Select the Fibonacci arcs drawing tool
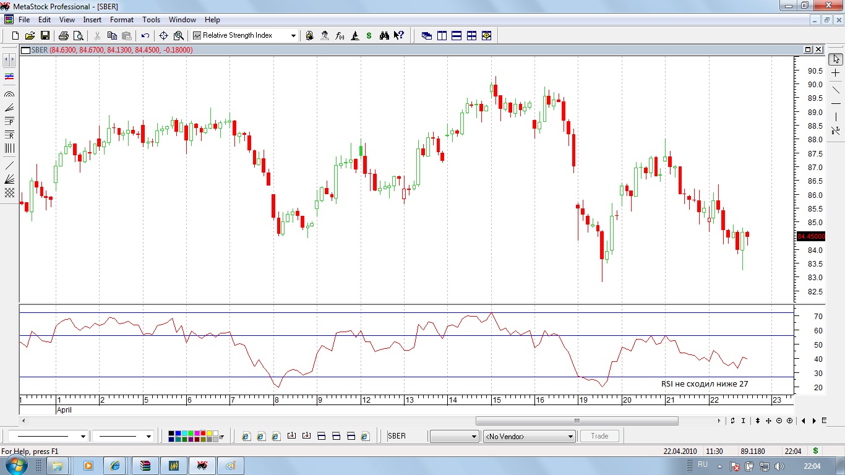845x475 pixels. point(9,95)
